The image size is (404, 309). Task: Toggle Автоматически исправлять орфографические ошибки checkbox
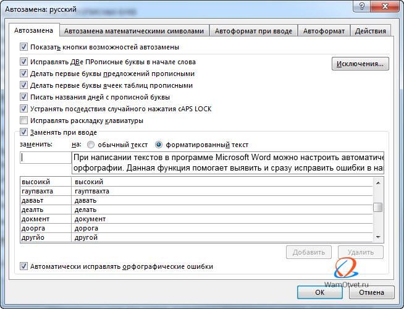point(23,266)
